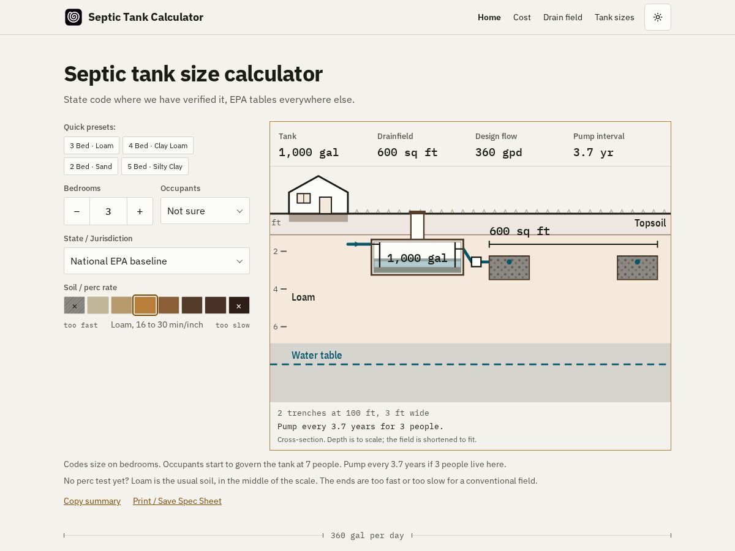This screenshot has height=551, width=735.
Task: Click the Topsoil label in diagram
Action: [650, 223]
